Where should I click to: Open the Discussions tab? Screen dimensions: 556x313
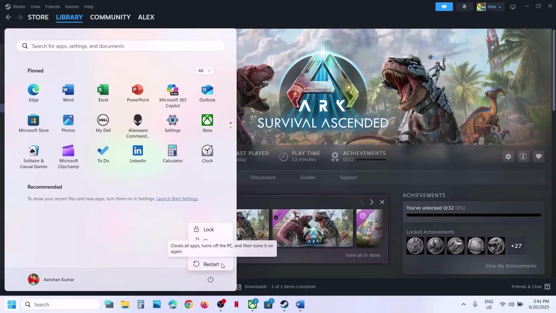coord(263,177)
